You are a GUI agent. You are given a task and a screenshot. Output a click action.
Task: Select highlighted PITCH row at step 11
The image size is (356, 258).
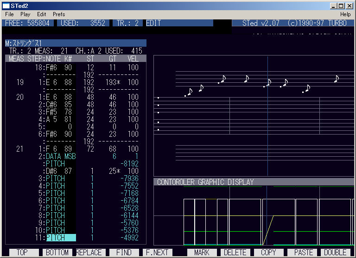(x=61, y=238)
